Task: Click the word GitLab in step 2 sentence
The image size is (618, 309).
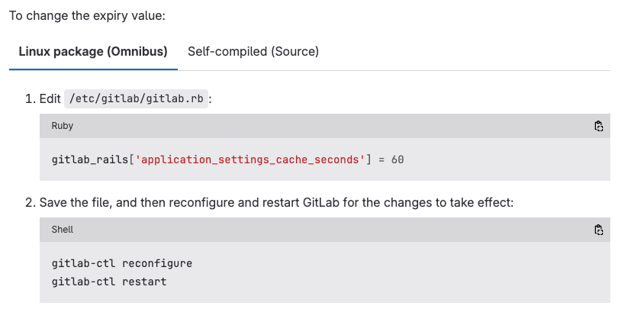Action: (x=322, y=203)
